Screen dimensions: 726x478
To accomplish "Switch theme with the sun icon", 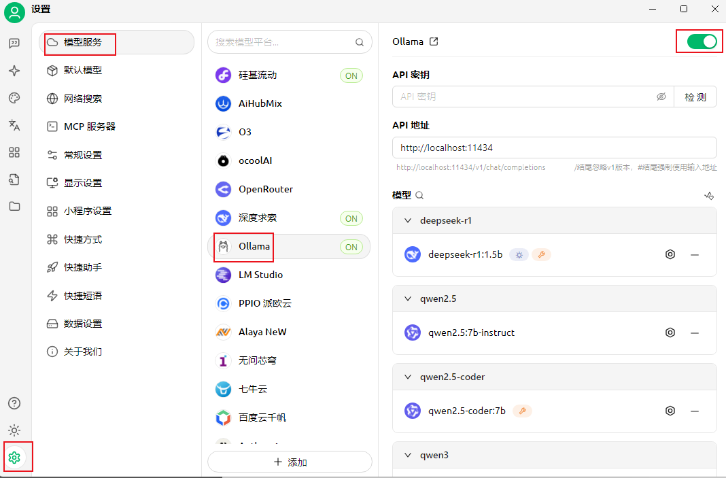I will point(14,430).
